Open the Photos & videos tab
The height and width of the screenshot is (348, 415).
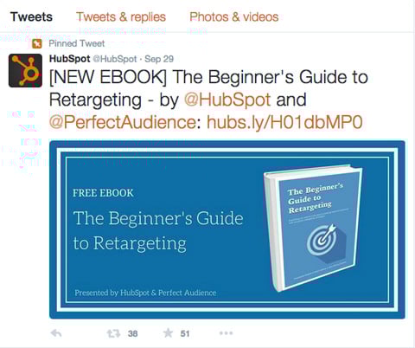pyautogui.click(x=234, y=17)
